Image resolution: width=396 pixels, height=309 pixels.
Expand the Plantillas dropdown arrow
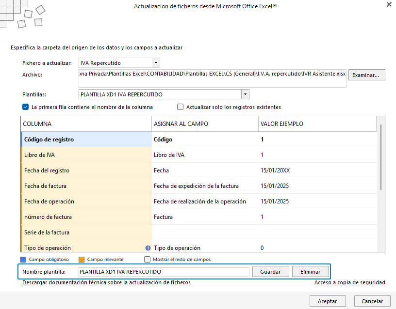coord(245,94)
